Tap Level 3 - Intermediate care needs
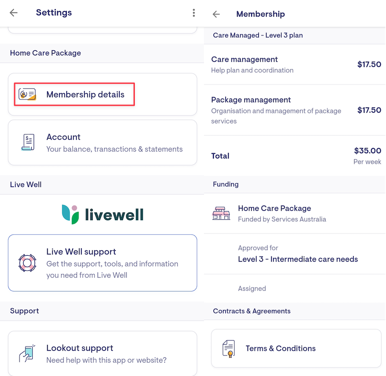This screenshot has height=376, width=386. [x=298, y=259]
